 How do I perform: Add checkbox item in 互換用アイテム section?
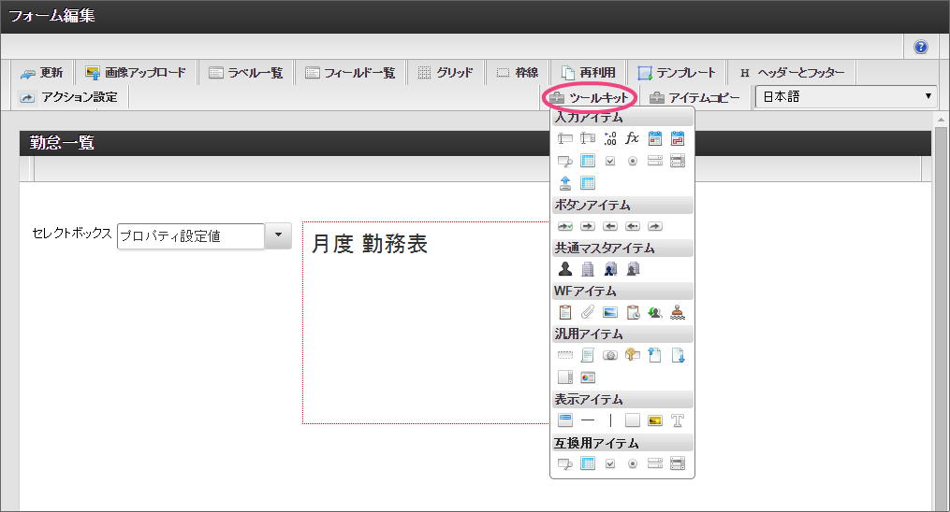610,463
